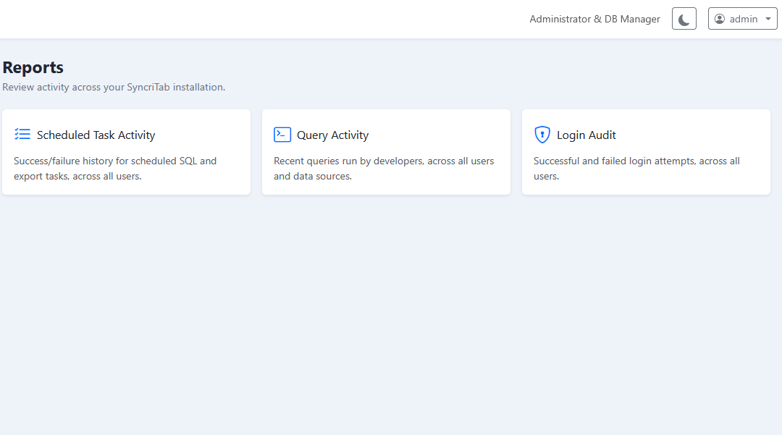Click the 'Successful and failed login attempts' description
Viewport: 782px width, 435px height.
point(636,169)
